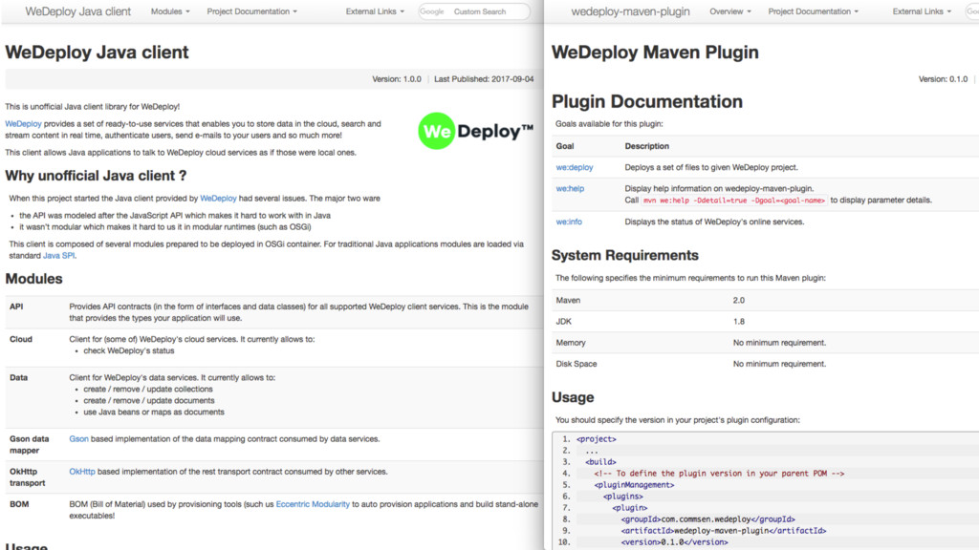
Task: Click the wedeploy-maven-plugin navbar title
Action: 630,11
